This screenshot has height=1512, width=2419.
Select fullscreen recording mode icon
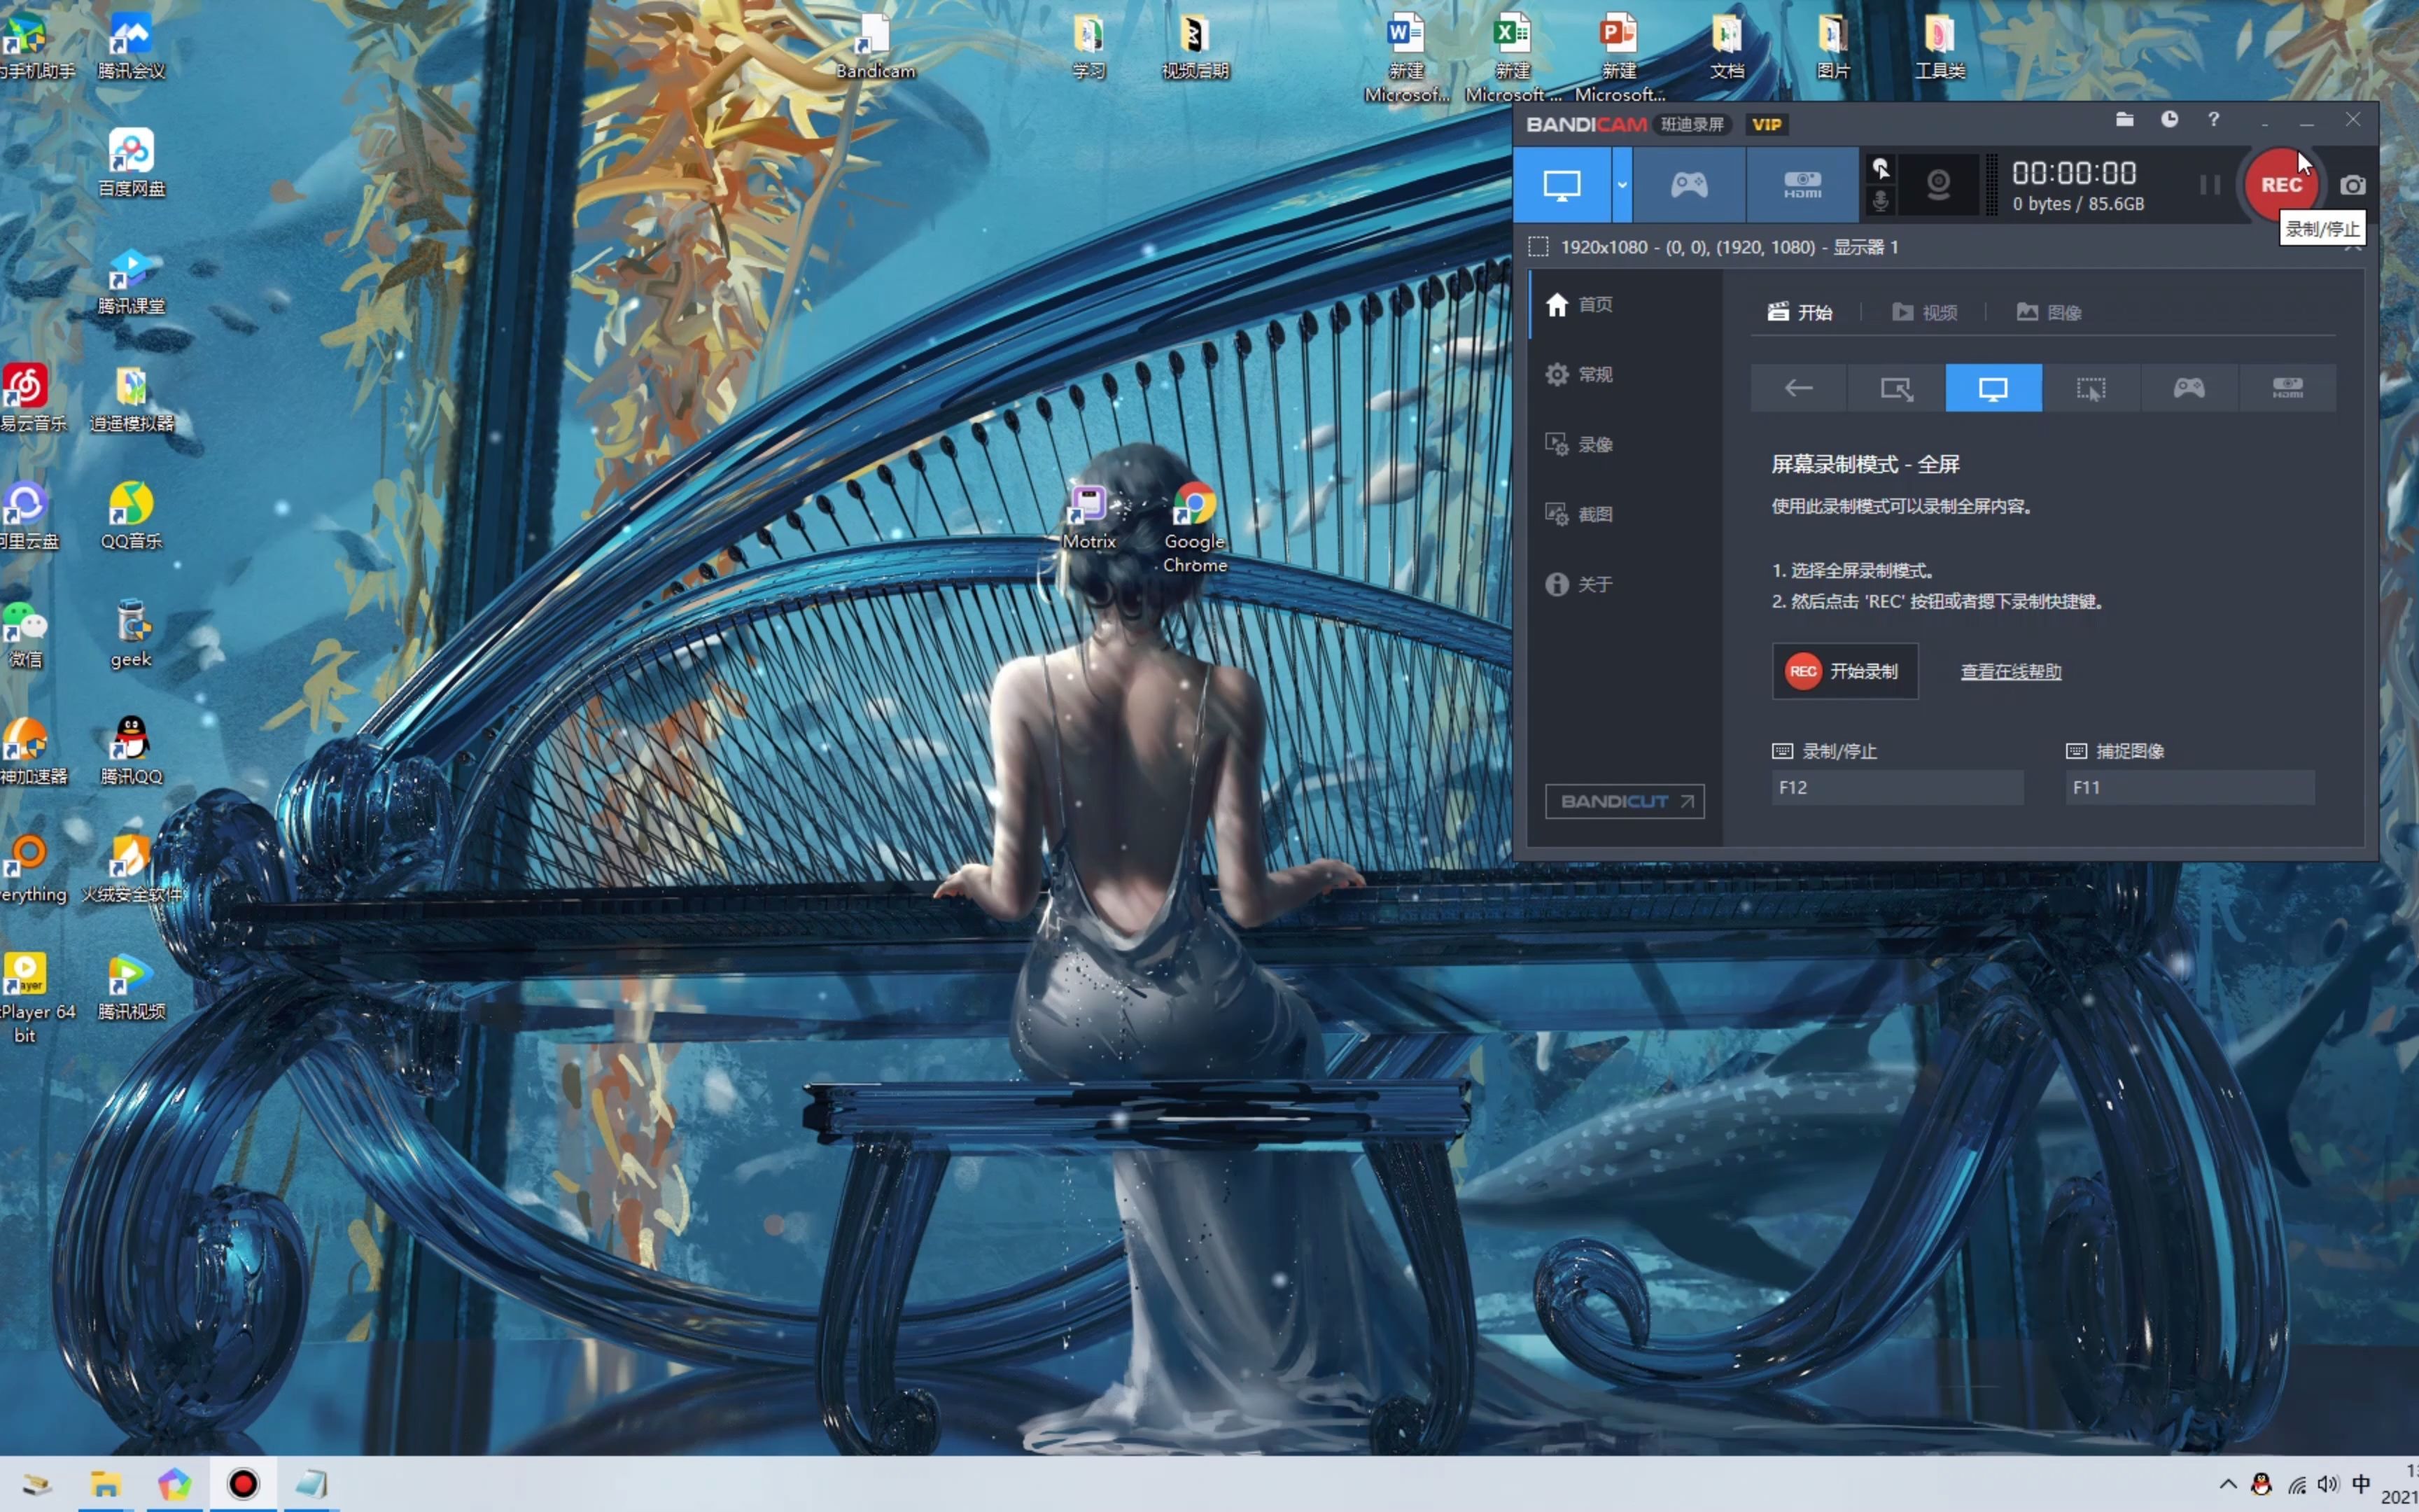pyautogui.click(x=1993, y=388)
